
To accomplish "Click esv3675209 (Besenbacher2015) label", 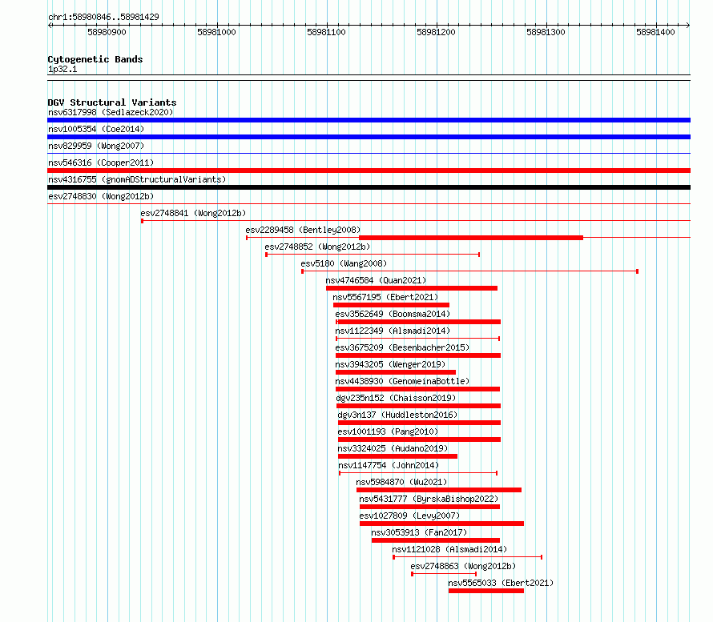I will coord(402,347).
